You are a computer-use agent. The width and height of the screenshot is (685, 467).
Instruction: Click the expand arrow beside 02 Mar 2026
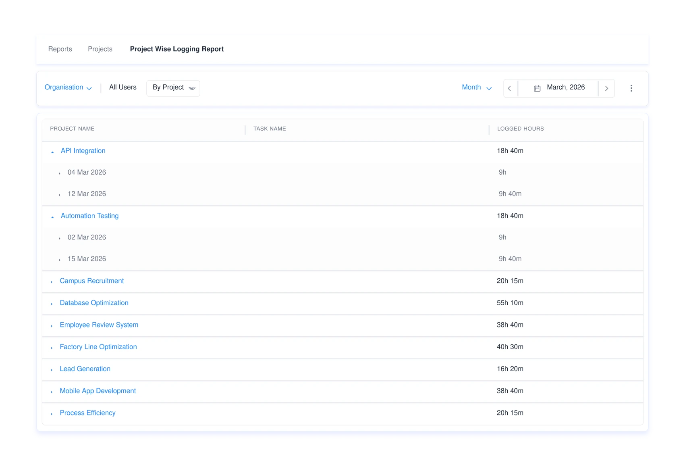tap(60, 238)
